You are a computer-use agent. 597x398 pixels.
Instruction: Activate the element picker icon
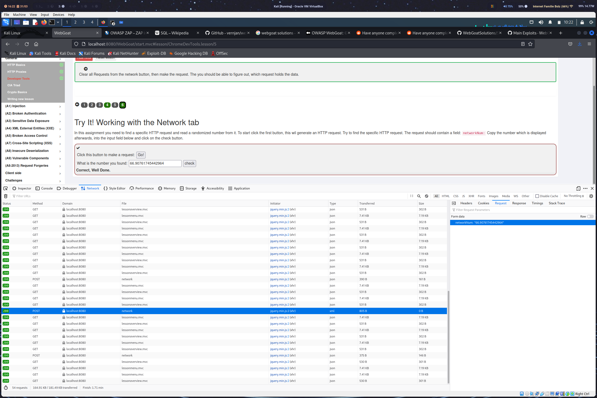(6, 188)
